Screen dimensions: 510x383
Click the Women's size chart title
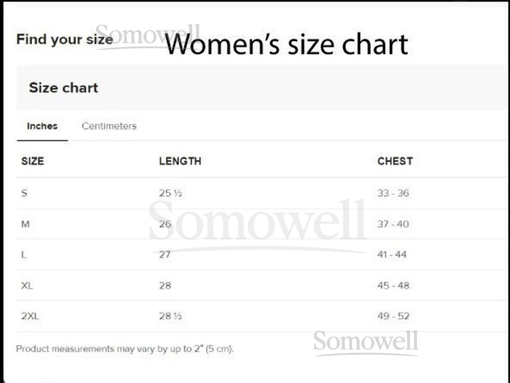coord(286,44)
